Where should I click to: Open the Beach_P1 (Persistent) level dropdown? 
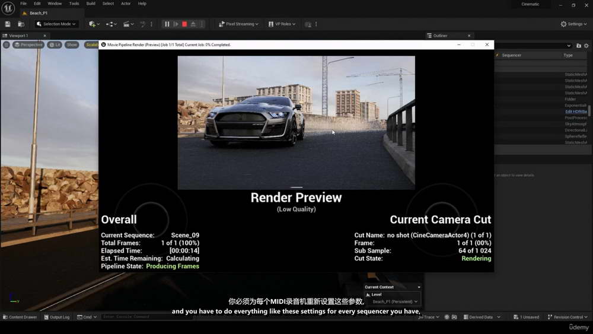pyautogui.click(x=395, y=301)
